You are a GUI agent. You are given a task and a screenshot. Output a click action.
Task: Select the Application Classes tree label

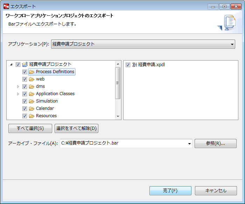pyautogui.click(x=55, y=94)
